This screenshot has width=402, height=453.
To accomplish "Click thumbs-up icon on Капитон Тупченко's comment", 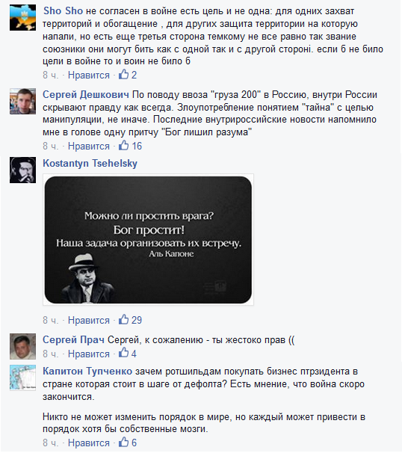I will click(123, 442).
